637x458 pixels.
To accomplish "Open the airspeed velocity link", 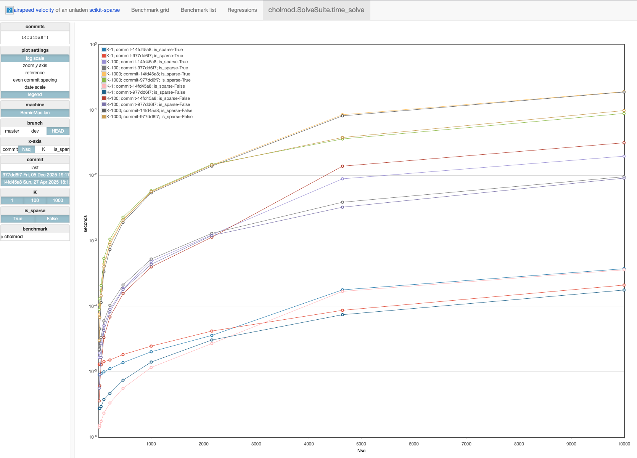I will (x=34, y=10).
